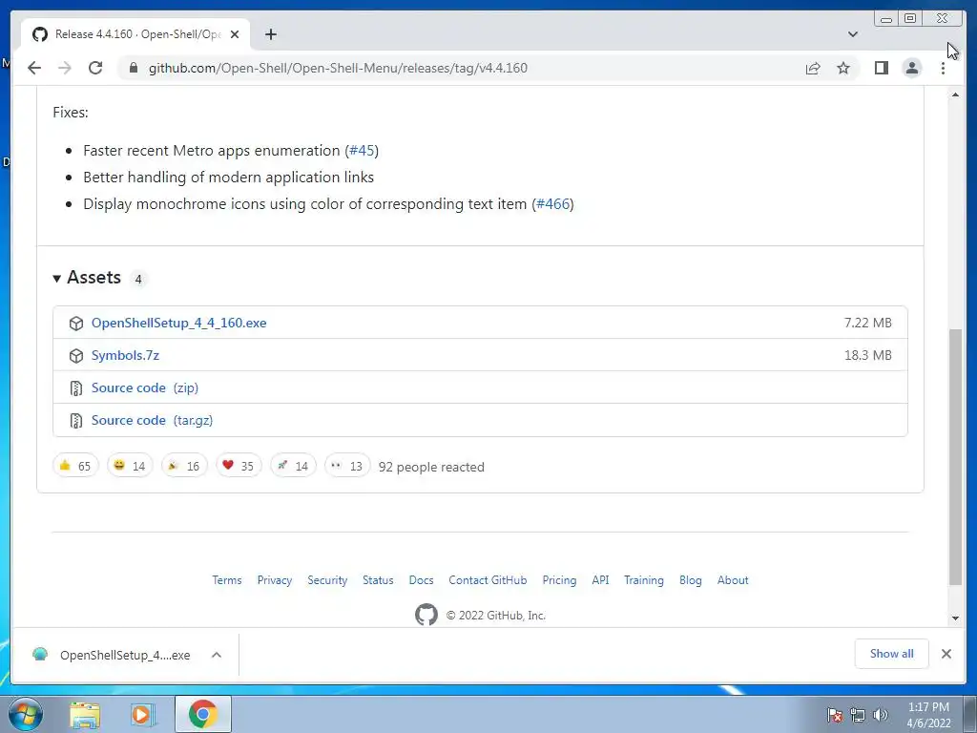Open the API footer link
The height and width of the screenshot is (733, 977).
[600, 580]
